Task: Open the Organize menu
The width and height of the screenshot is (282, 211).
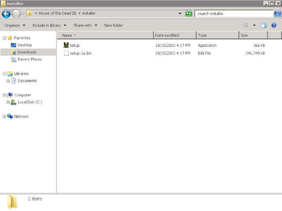Action: 15,26
